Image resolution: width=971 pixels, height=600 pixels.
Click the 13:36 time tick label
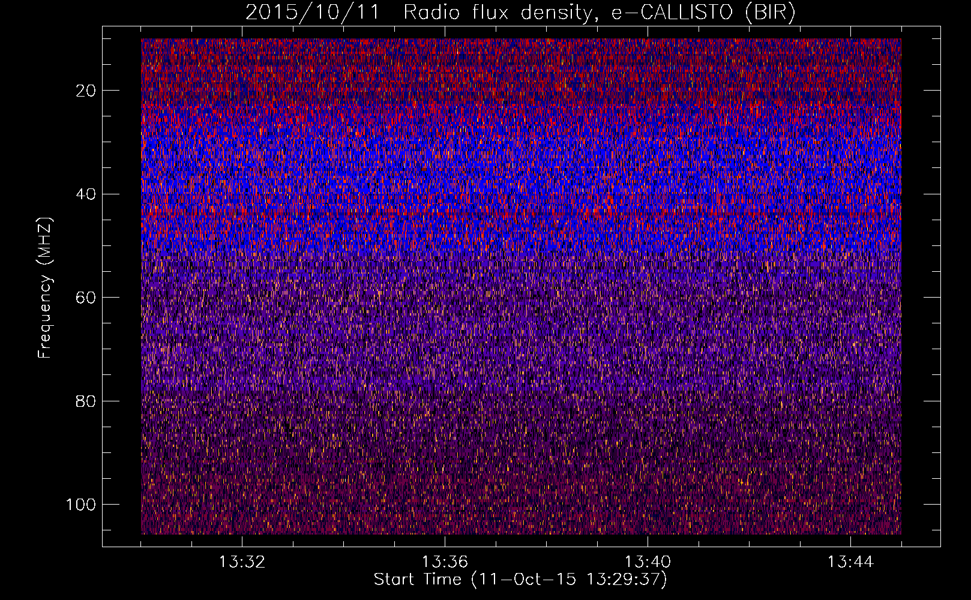(445, 562)
